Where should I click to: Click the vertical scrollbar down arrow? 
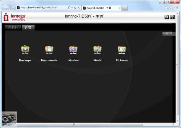(x=177, y=121)
